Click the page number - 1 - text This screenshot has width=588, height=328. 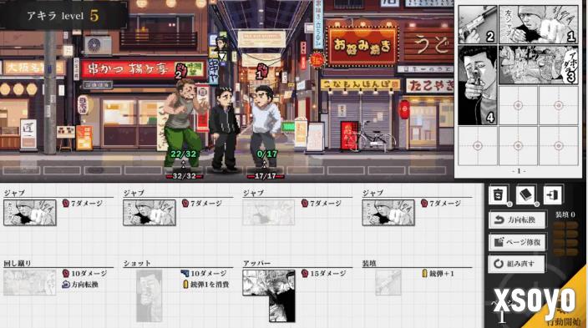pyautogui.click(x=518, y=171)
